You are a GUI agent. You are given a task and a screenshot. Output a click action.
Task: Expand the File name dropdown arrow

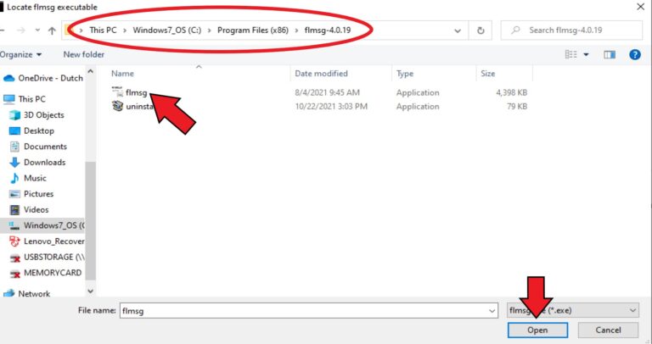point(492,311)
